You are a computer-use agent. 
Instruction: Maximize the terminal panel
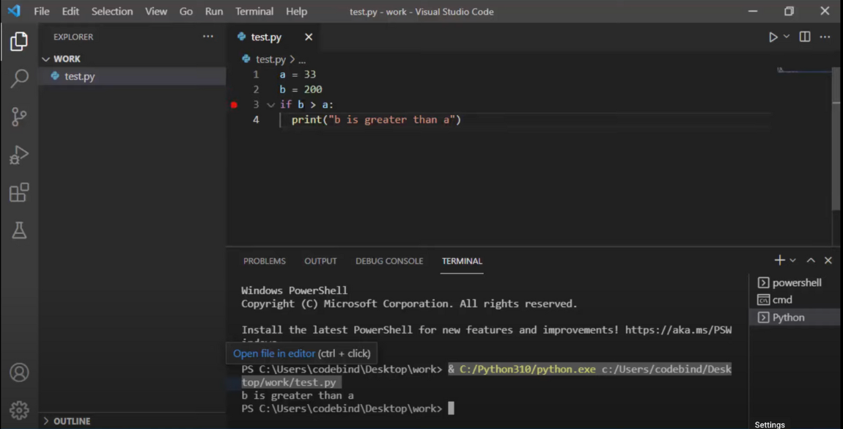810,260
